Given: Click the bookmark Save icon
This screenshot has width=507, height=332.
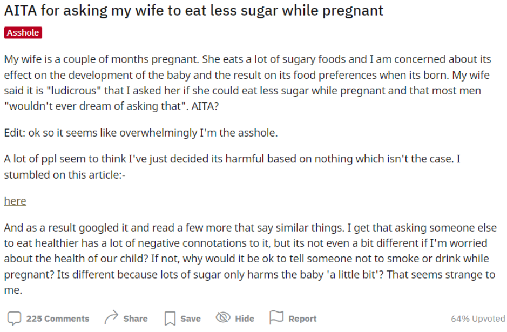Looking at the screenshot, I should tap(170, 319).
